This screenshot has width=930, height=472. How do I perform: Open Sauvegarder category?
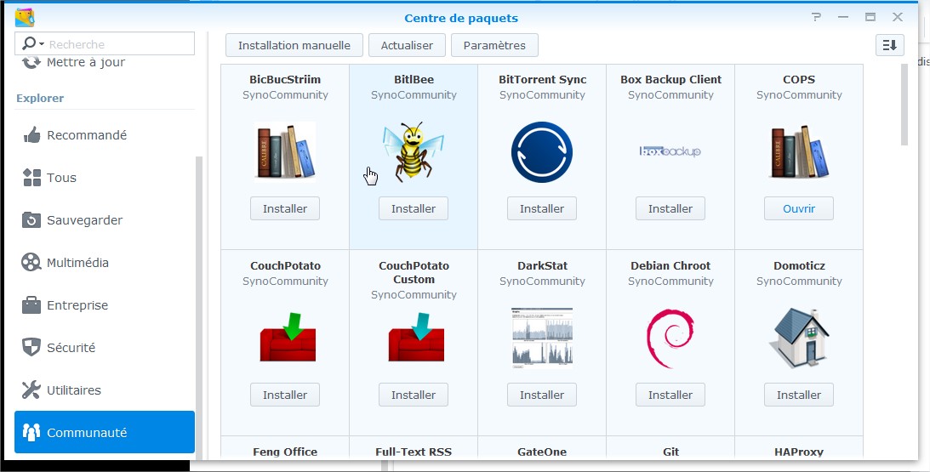pos(105,220)
